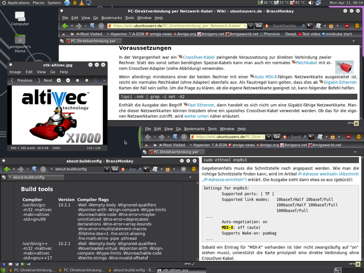The width and height of the screenshot is (364, 273).
Task: Click monkey face icon in about:buildconfig toolbar
Action: (168, 169)
